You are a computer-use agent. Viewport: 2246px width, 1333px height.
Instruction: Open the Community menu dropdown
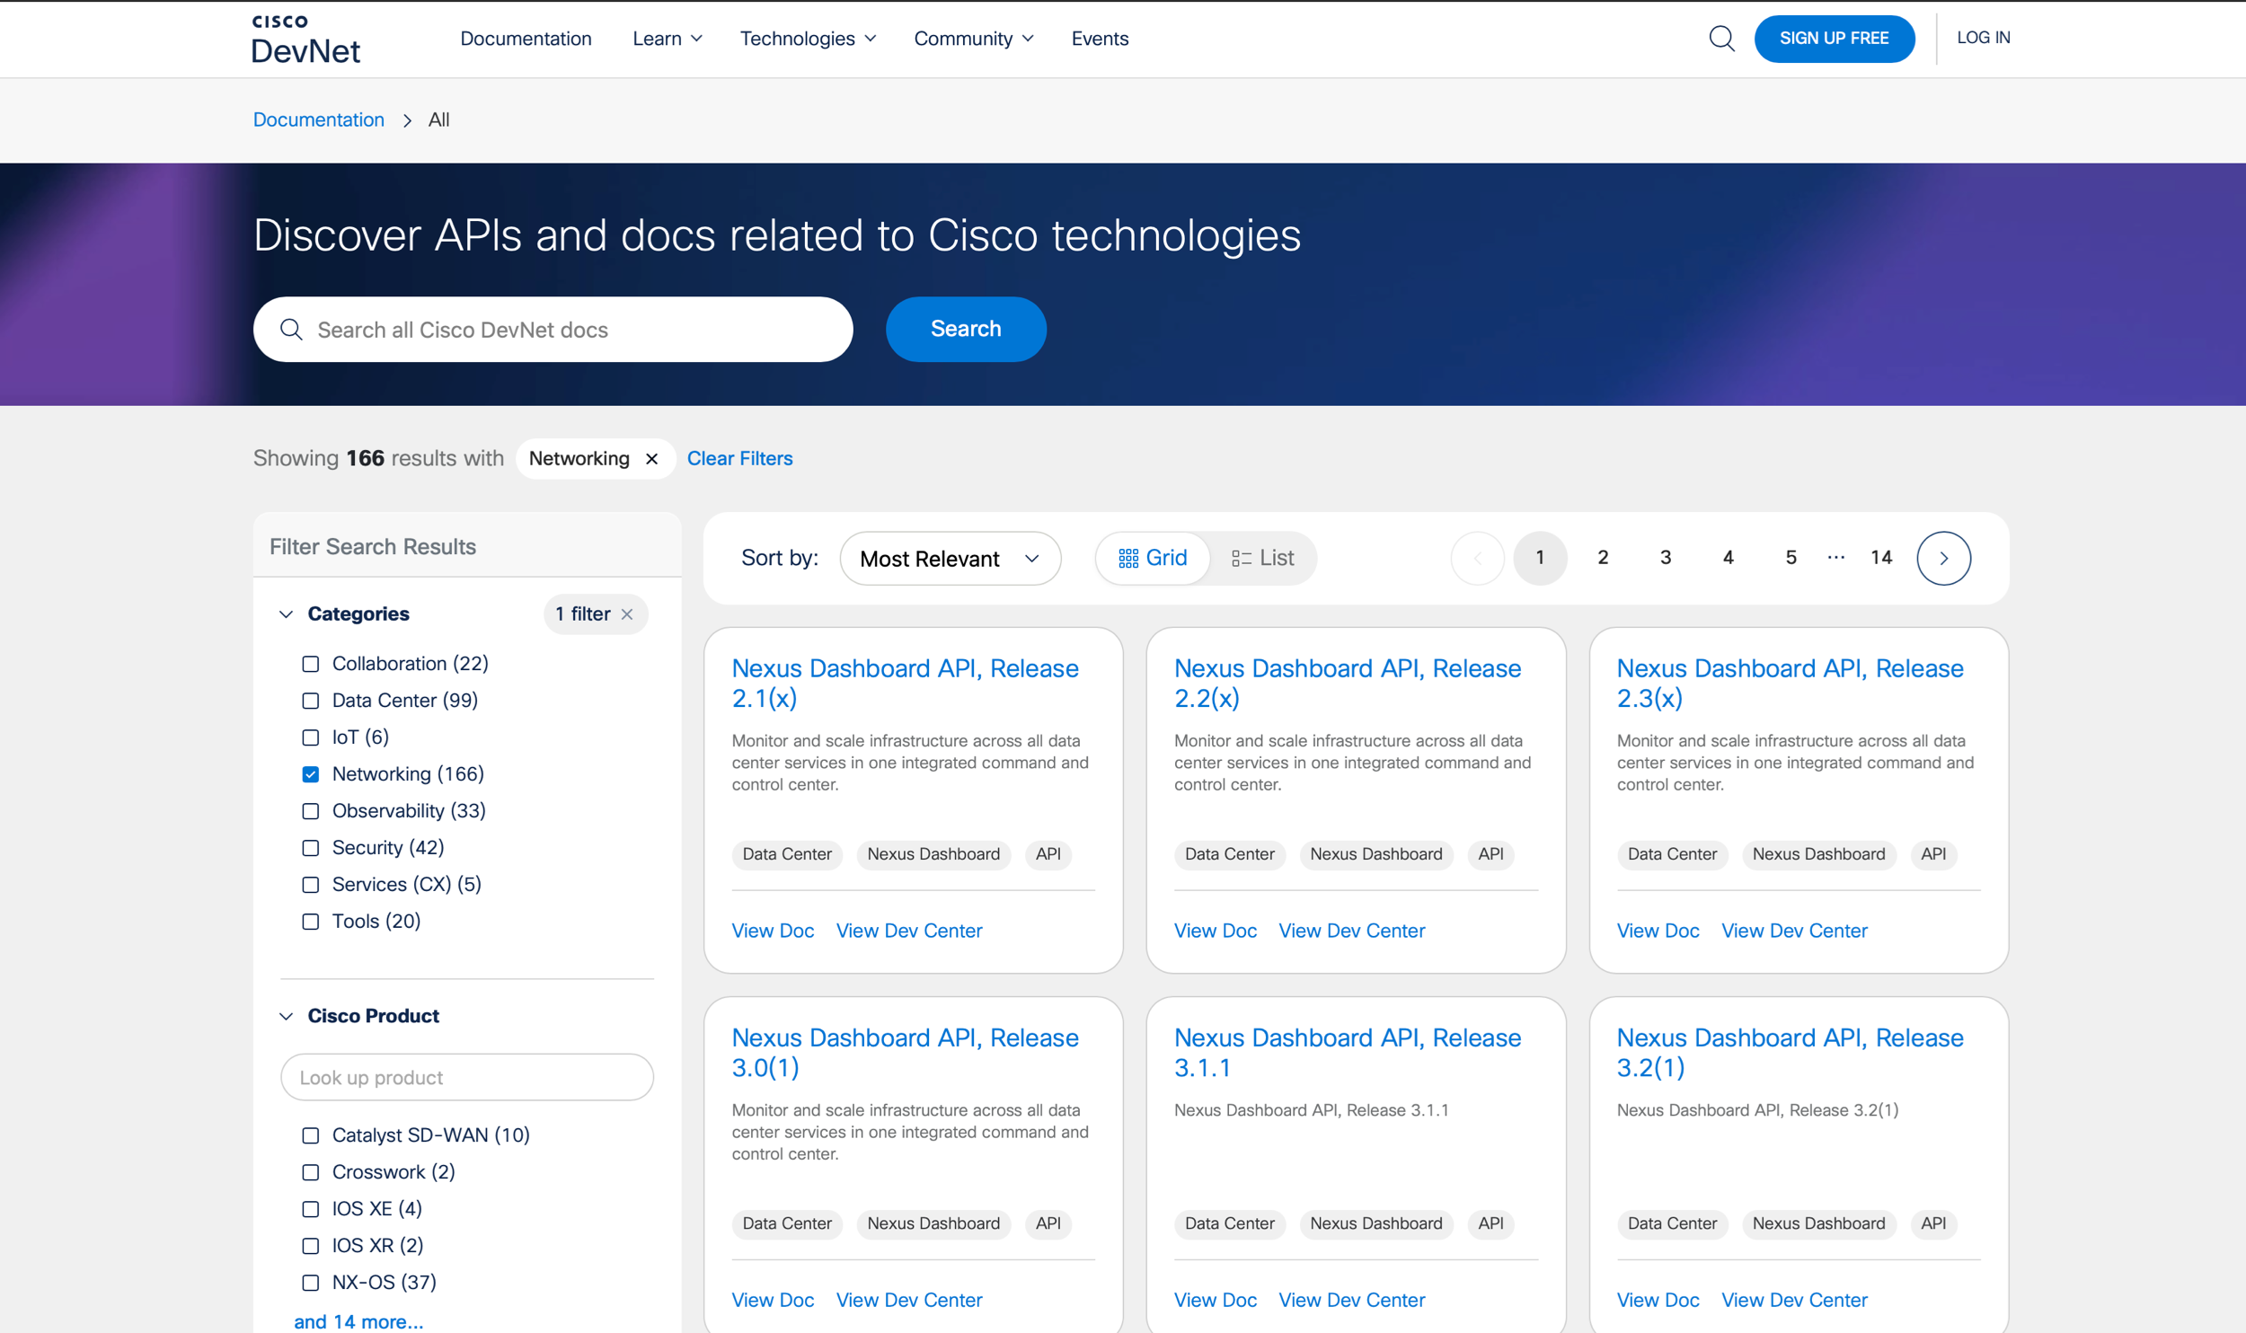tap(973, 39)
